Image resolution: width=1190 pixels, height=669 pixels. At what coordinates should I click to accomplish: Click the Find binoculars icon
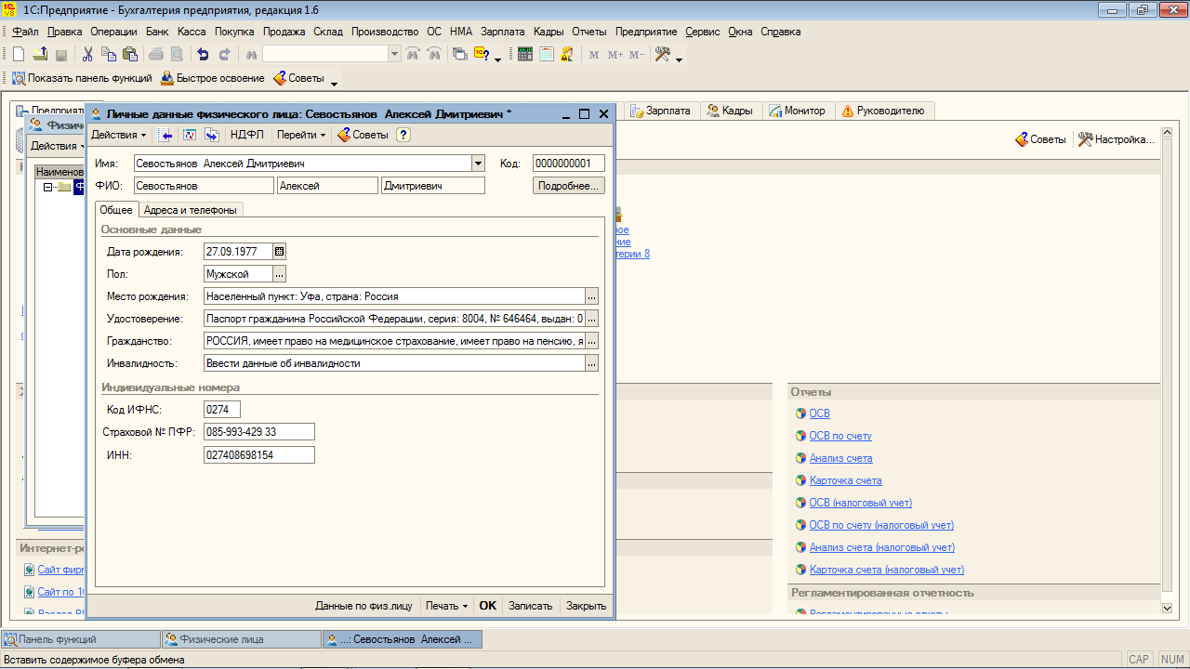251,54
